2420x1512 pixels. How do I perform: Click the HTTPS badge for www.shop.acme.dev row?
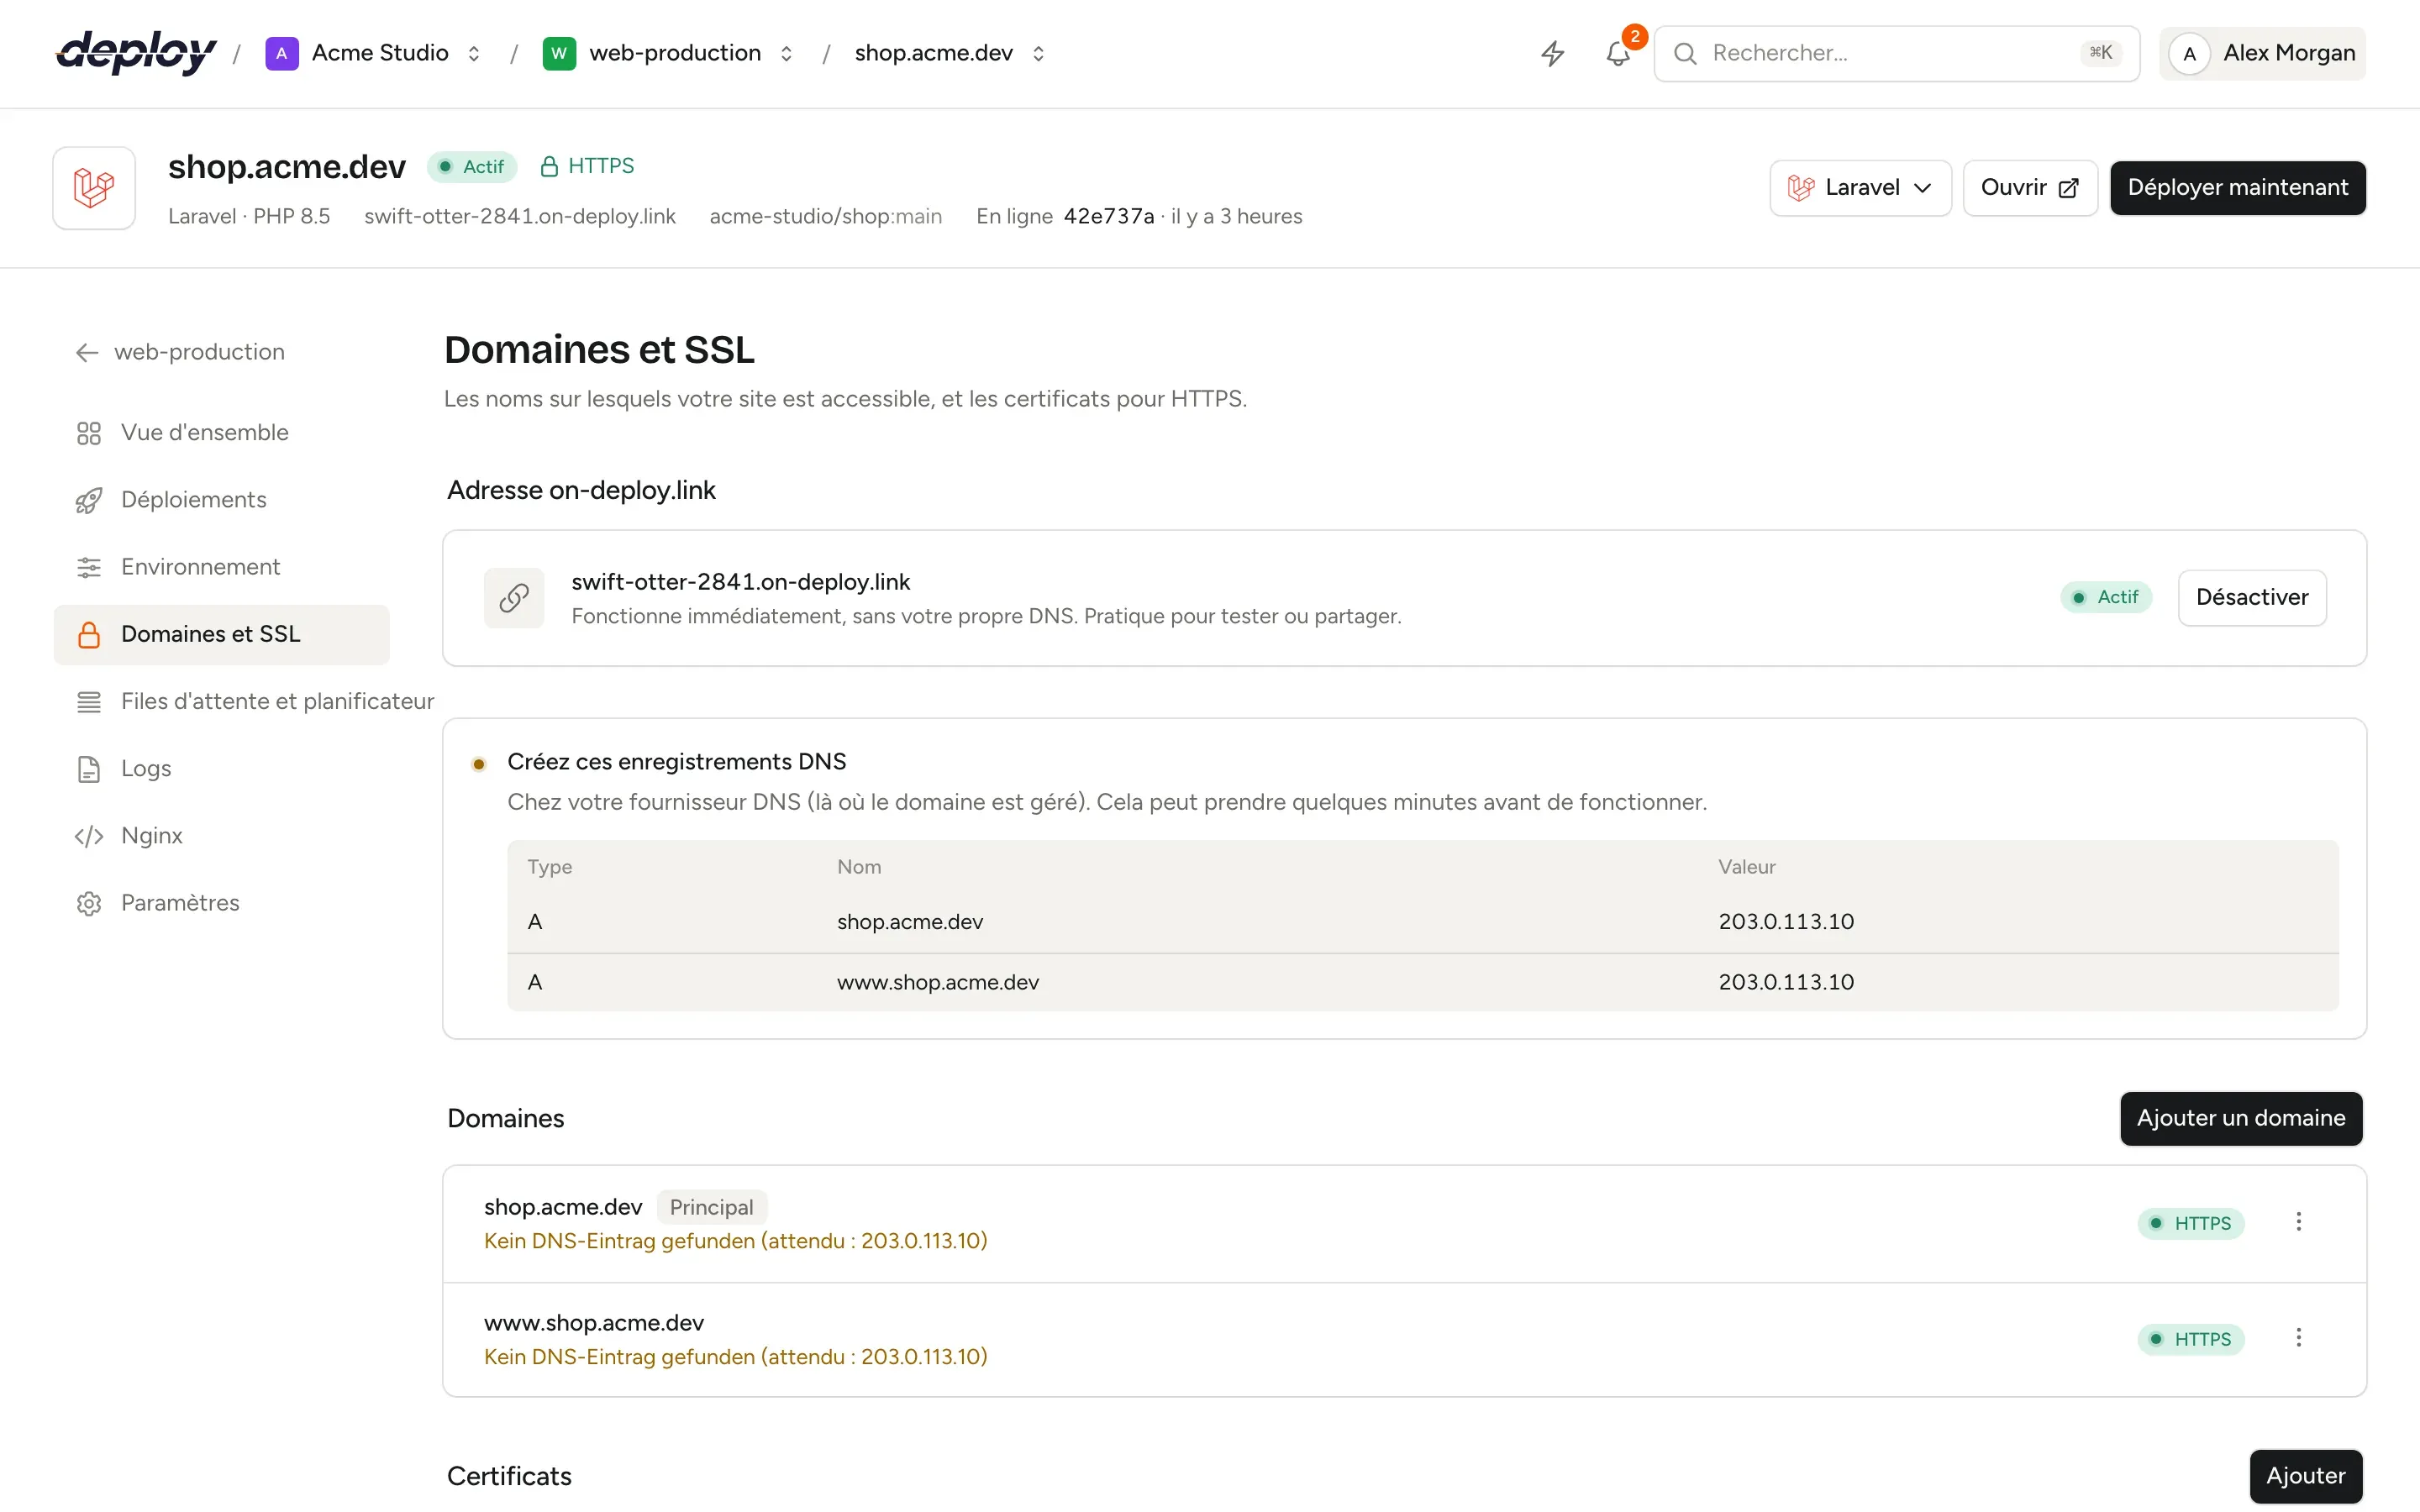click(x=2190, y=1339)
